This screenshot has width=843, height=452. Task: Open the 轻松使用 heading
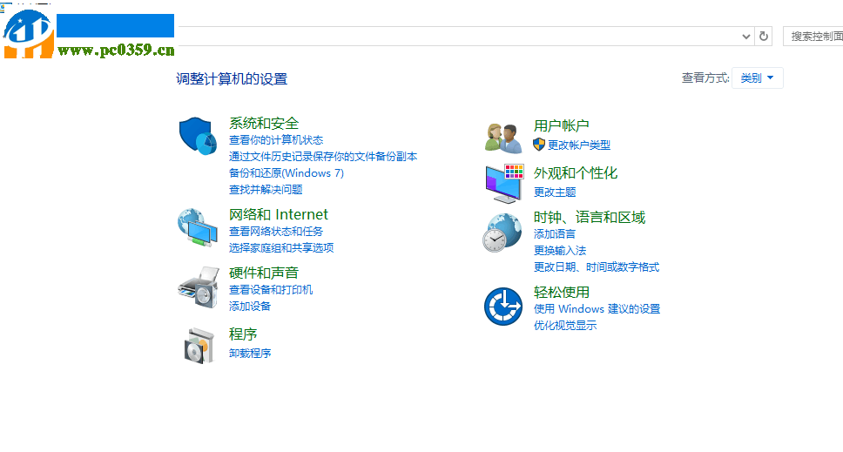[561, 293]
